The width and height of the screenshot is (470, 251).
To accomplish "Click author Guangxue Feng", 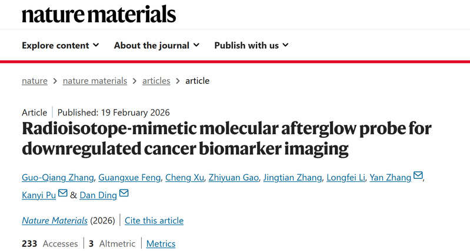I will coord(129,178).
